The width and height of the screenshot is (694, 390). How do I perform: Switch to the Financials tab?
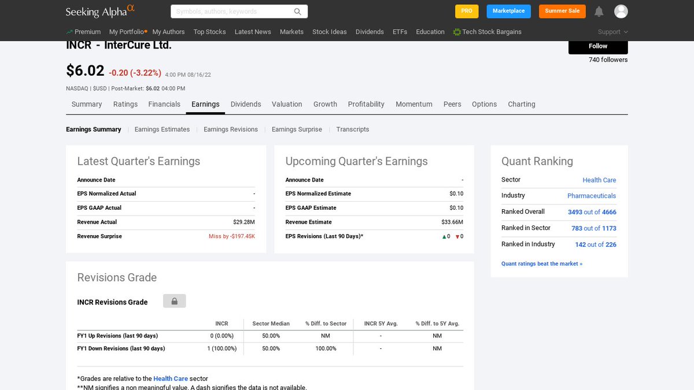[164, 104]
